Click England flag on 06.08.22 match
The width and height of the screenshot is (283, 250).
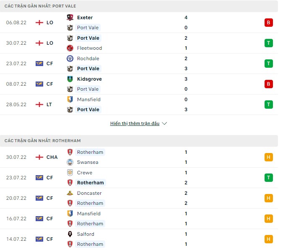[x=39, y=23]
